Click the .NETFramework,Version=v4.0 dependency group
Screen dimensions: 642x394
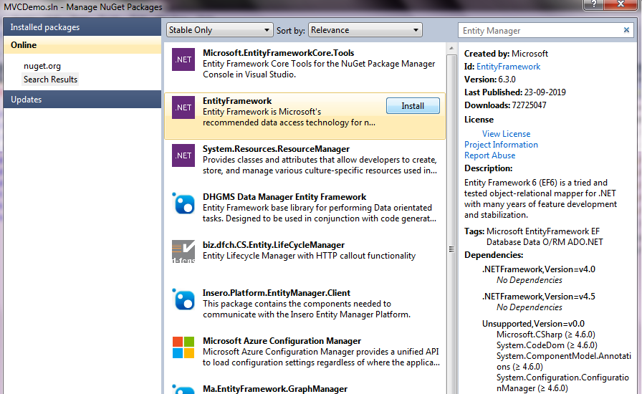pyautogui.click(x=538, y=269)
